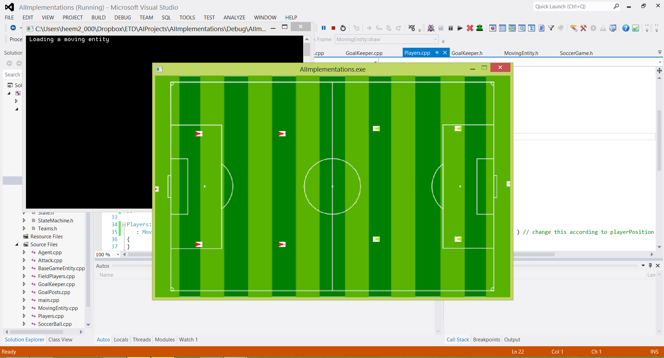This screenshot has width=664, height=358.
Task: Switch to the Breakpoints tab
Action: click(x=486, y=340)
